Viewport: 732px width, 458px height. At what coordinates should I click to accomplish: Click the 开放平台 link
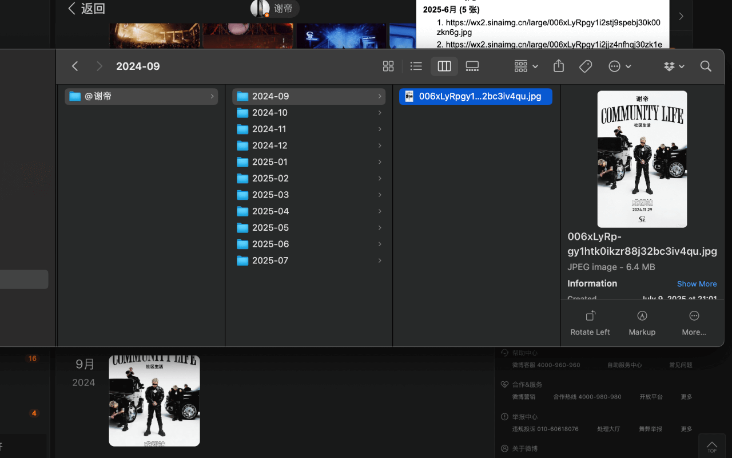coord(651,397)
